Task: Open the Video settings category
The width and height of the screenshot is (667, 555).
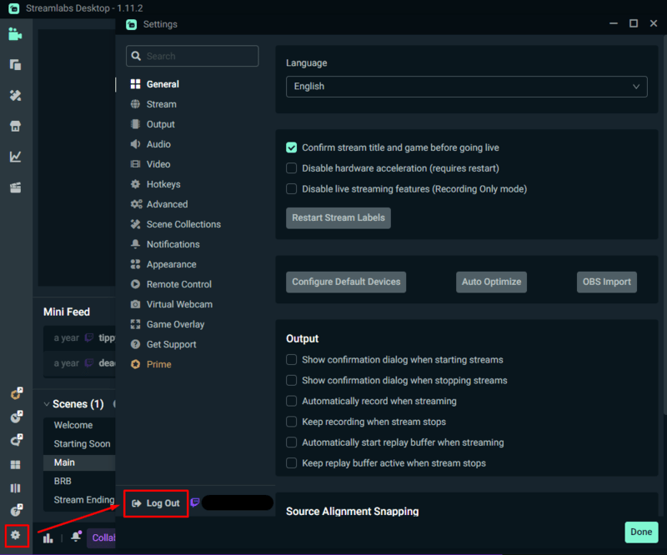Action: coord(151,164)
